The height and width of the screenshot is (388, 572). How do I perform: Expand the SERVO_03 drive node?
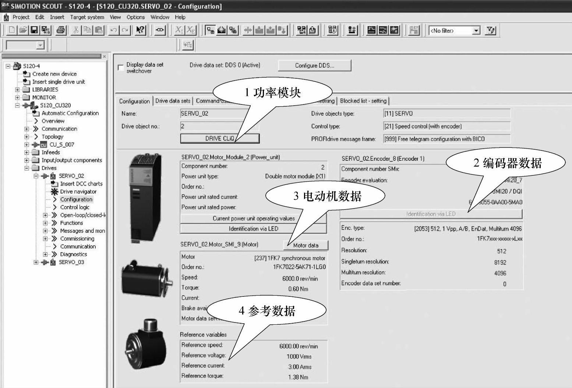(x=36, y=262)
